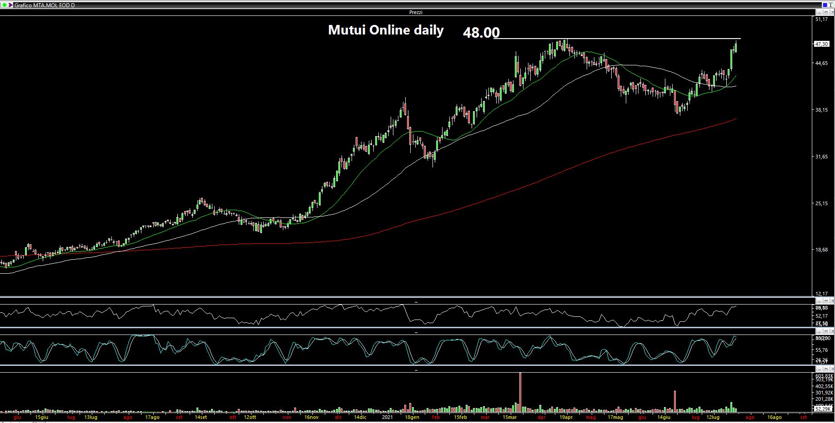Click the '13lug' date label
The height and width of the screenshot is (423, 835).
(x=91, y=417)
